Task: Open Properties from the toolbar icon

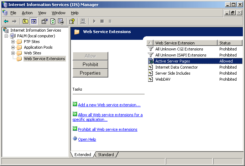Action: point(45,21)
